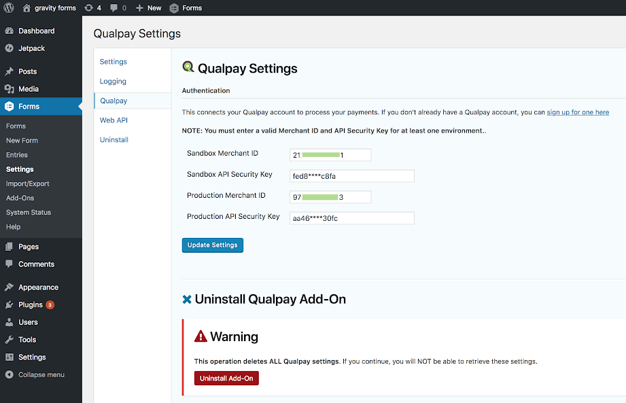Click the Appearance brush icon
Image resolution: width=626 pixels, height=403 pixels.
10,287
